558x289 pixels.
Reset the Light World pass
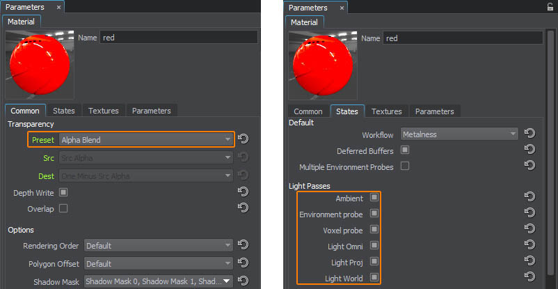[x=529, y=278]
